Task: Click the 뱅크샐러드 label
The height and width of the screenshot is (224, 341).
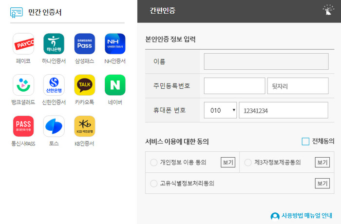Action: tap(23, 102)
